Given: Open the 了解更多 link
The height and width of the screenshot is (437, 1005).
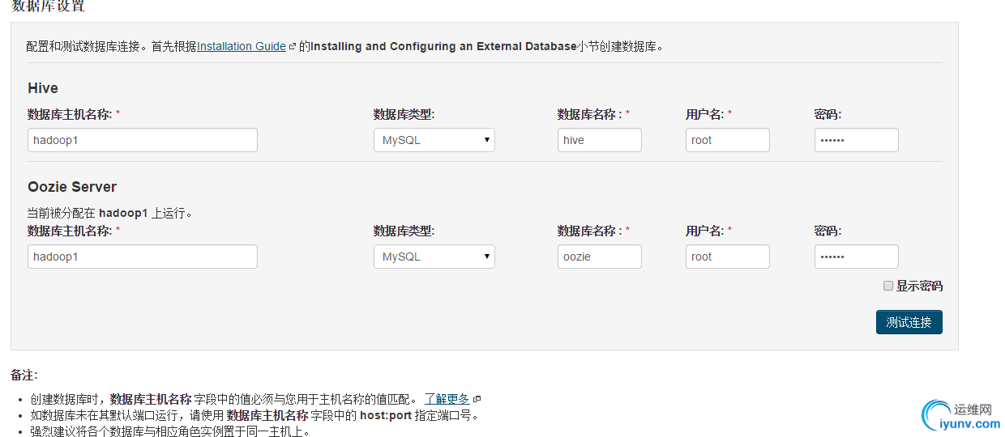Looking at the screenshot, I should click(447, 399).
